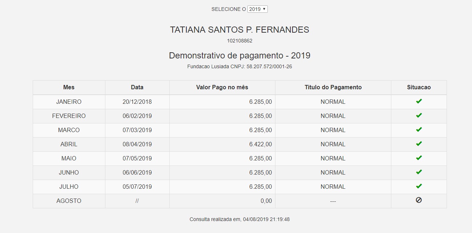
Task: Click the name TATIANA SANTOS P. FERNANDES
Action: [239, 30]
